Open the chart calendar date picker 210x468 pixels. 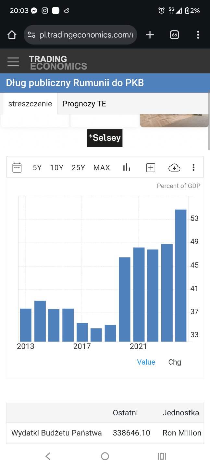[17, 168]
